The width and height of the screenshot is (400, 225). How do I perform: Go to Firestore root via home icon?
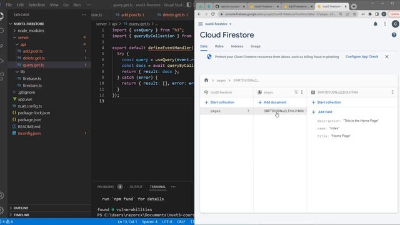(206, 80)
